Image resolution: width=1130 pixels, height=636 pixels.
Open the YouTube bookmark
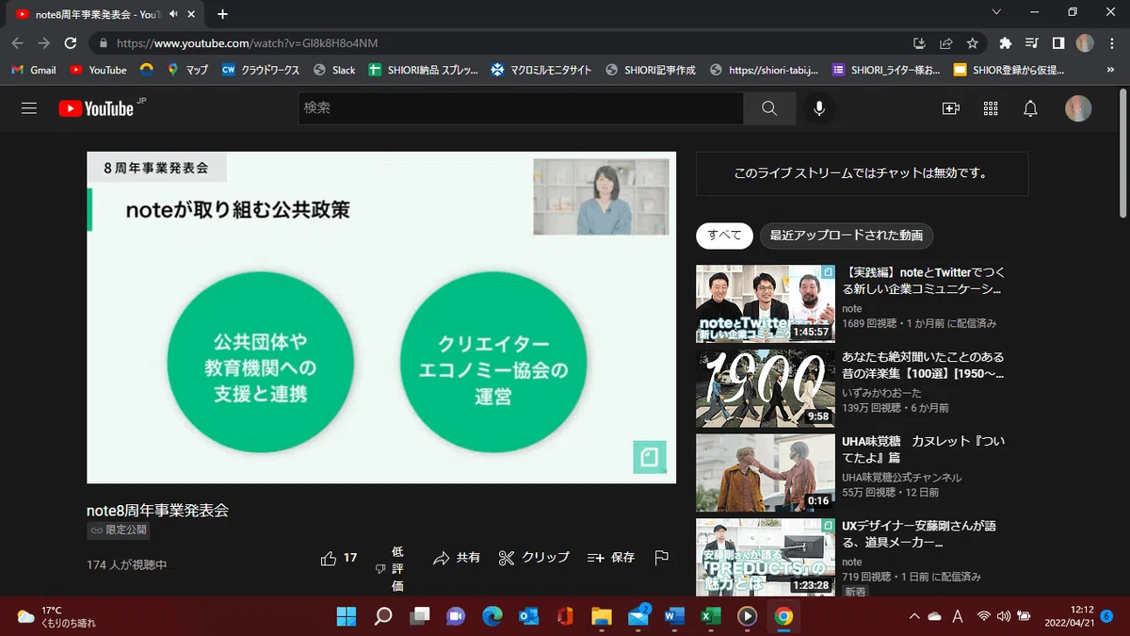(98, 70)
